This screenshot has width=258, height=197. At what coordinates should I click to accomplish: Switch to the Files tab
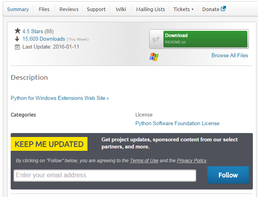(x=44, y=9)
